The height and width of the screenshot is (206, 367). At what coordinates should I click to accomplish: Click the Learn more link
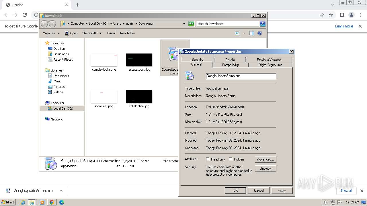pos(344,26)
